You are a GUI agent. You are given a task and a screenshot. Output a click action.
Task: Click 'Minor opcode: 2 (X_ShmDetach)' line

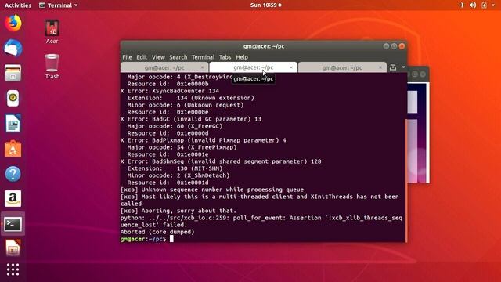[x=178, y=175]
